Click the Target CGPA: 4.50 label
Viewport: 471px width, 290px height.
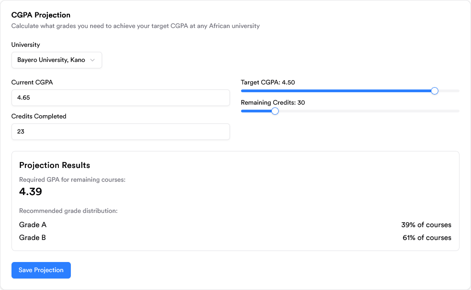268,82
